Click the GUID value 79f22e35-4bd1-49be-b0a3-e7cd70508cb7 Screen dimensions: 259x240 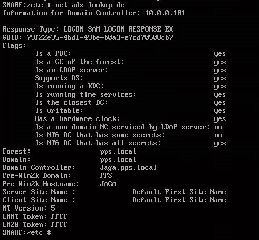point(100,37)
